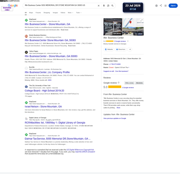This screenshot has width=182, height=174.
Task: Click More link in business description
Action: click(118, 108)
